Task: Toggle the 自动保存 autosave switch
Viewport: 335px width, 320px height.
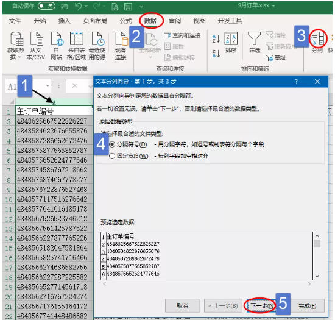Action: (46, 5)
